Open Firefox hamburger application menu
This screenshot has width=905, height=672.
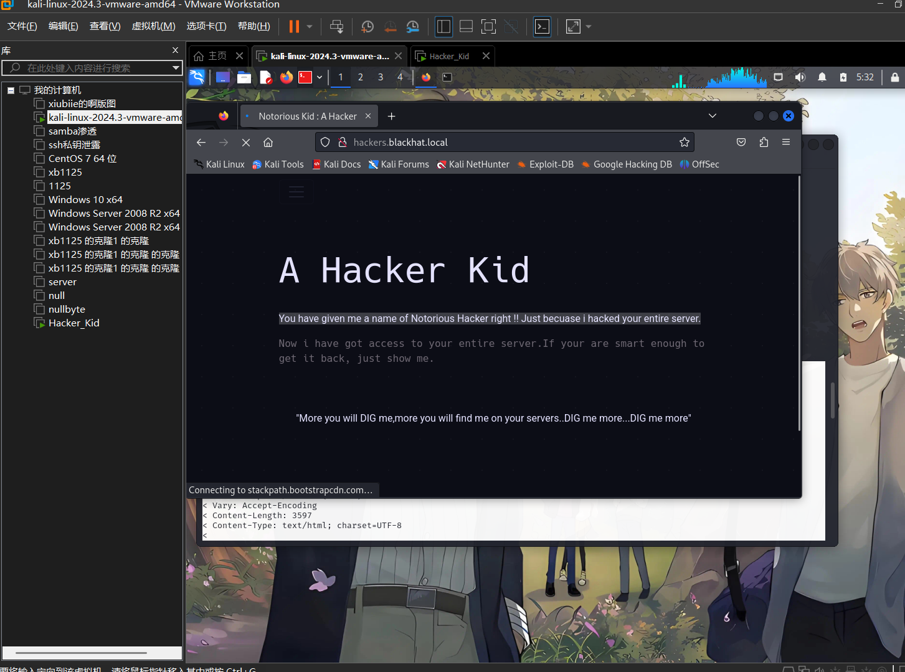point(786,143)
